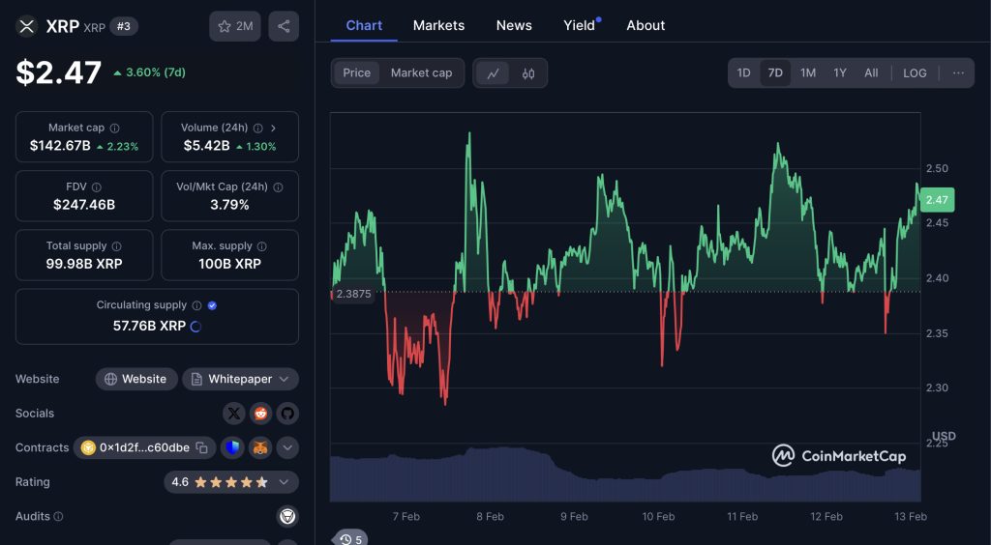Image resolution: width=991 pixels, height=545 pixels.
Task: Copy the contract address
Action: coord(201,447)
